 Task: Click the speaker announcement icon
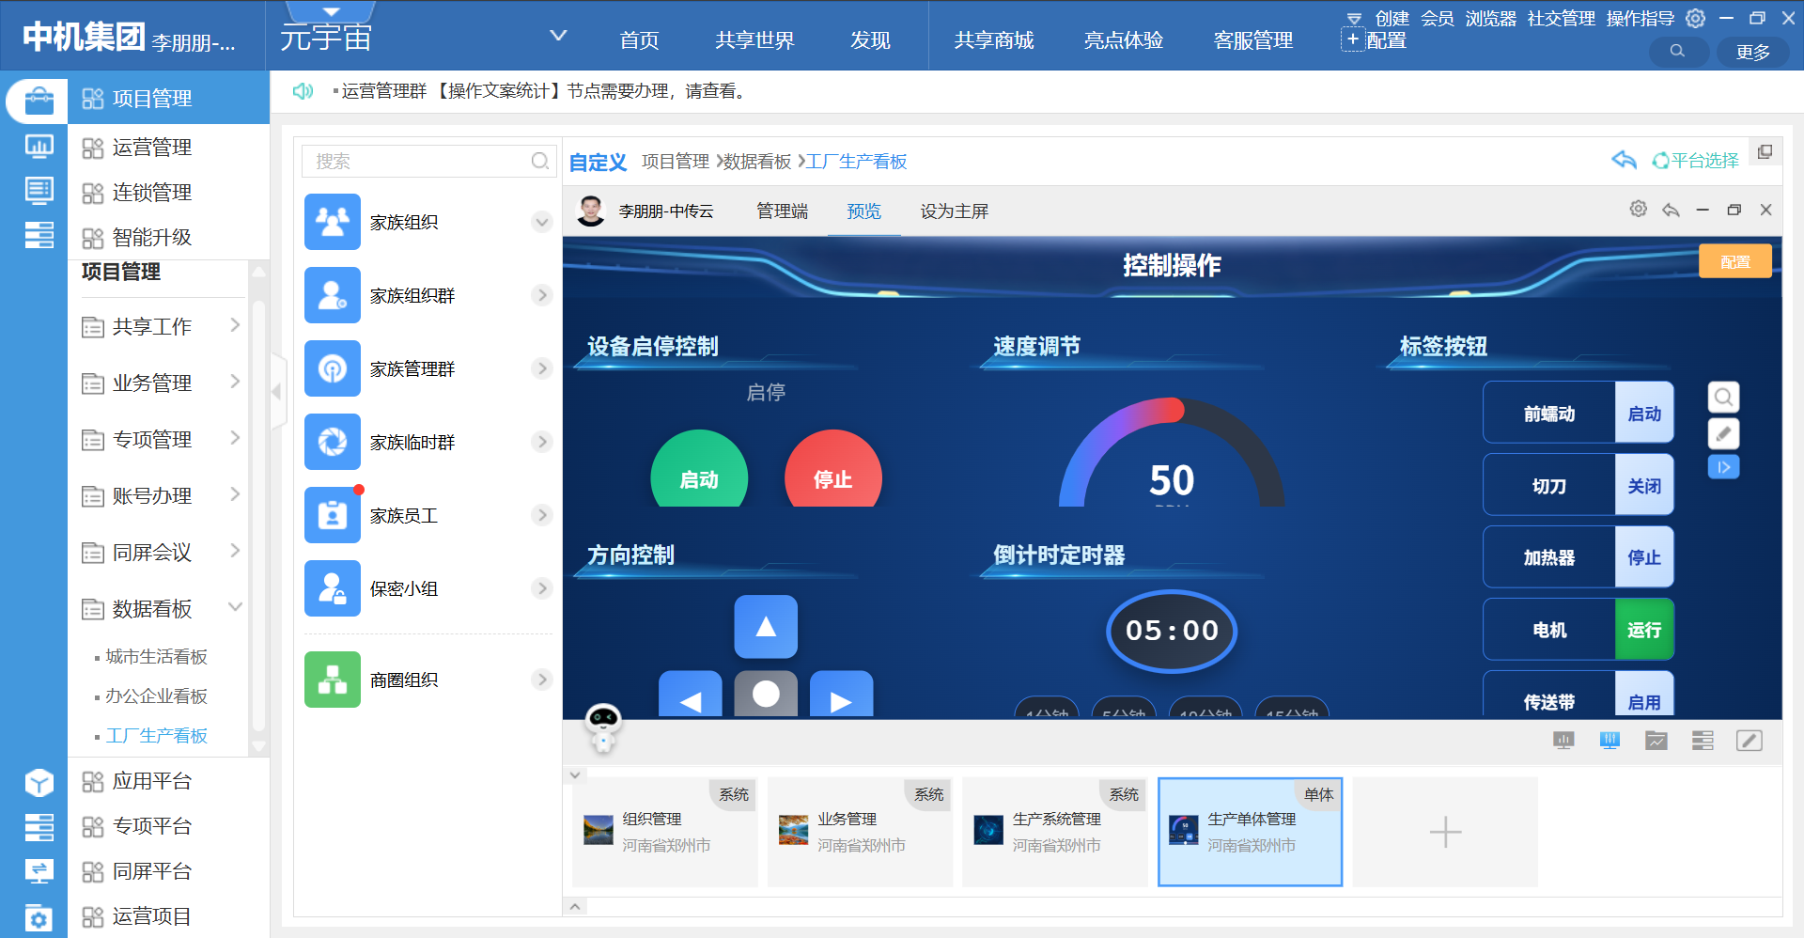[303, 91]
